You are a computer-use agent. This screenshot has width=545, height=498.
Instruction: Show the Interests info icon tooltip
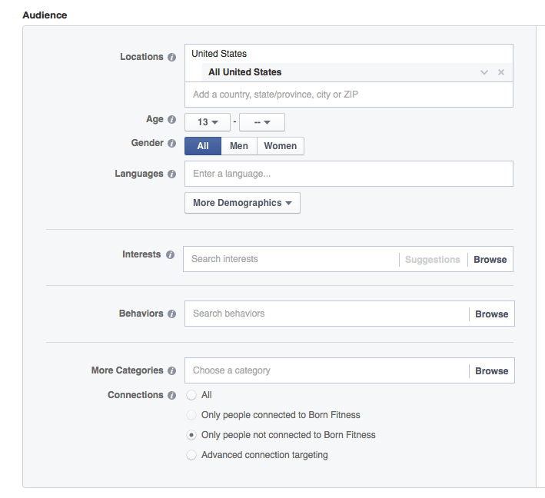[x=170, y=254]
